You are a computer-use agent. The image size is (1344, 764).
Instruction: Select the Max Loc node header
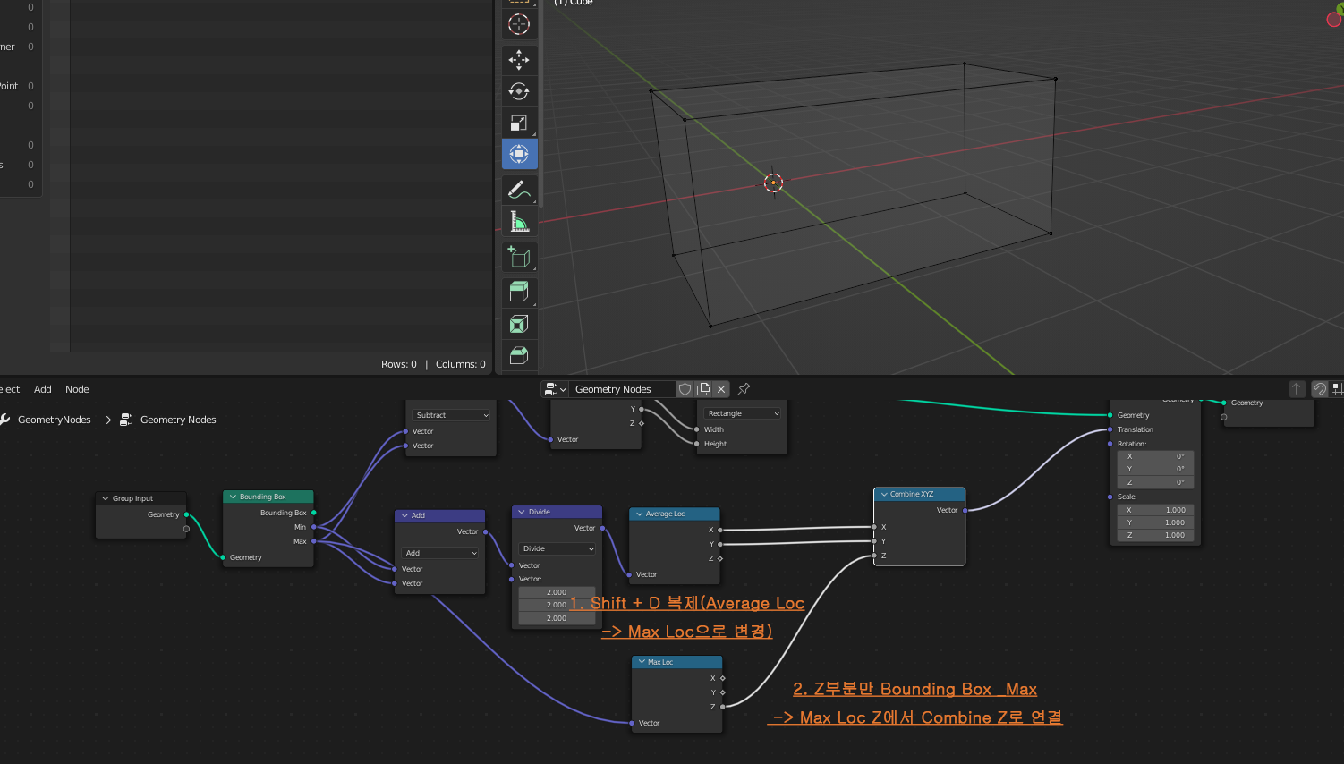click(x=677, y=662)
